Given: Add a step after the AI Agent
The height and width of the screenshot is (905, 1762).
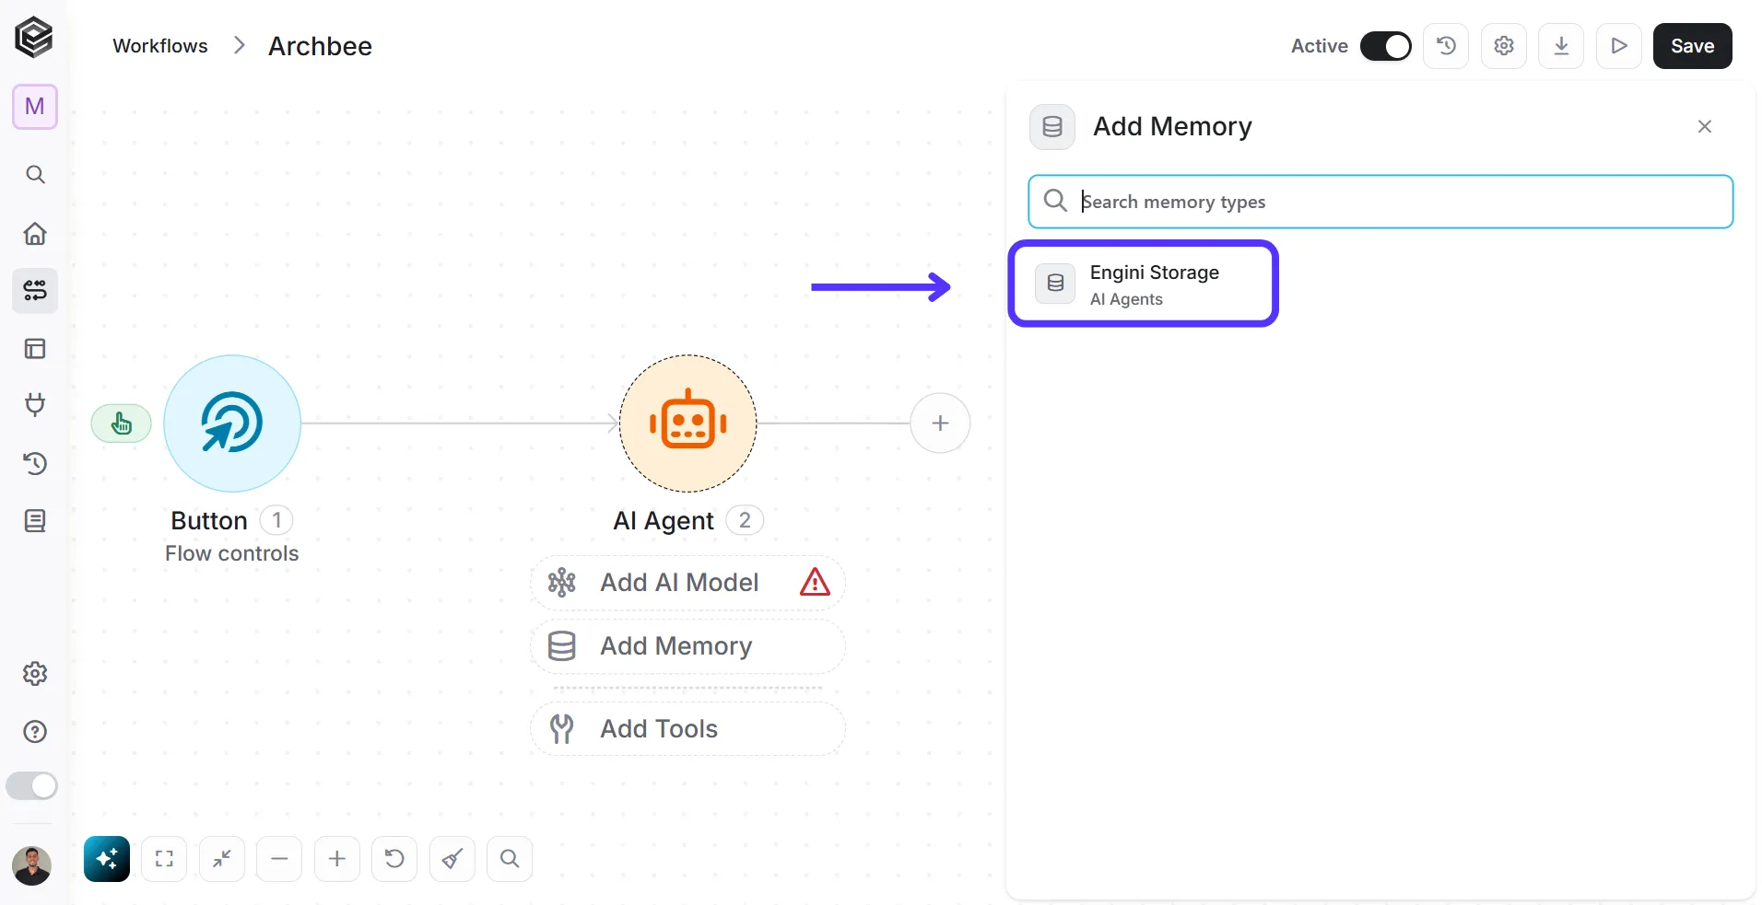Looking at the screenshot, I should pyautogui.click(x=940, y=423).
